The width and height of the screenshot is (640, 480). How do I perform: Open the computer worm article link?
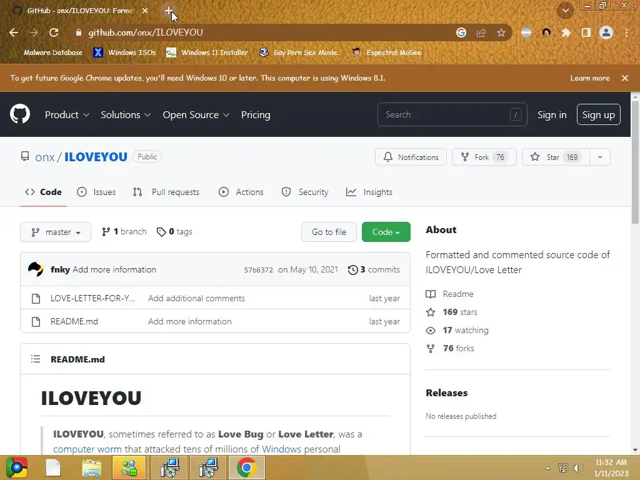tap(87, 449)
